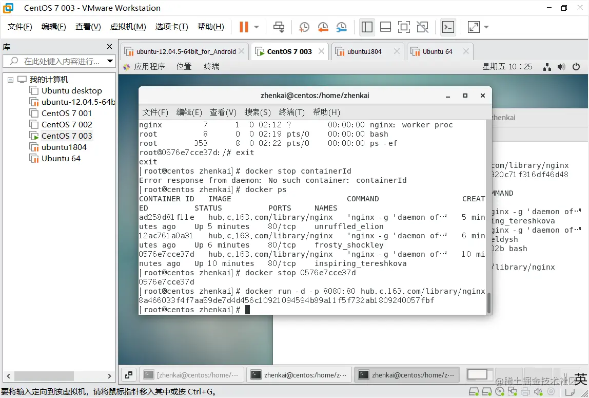Click the clock showing 星期五 10:25

[507, 67]
